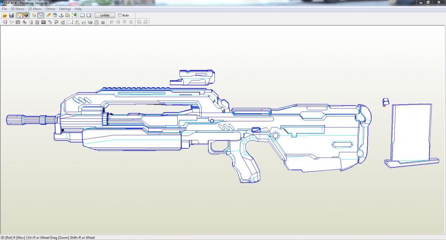Toggle the light bulb lighting icon
The image size is (446, 240).
point(19,15)
